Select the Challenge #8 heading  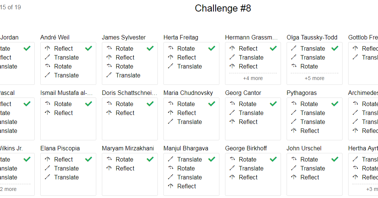coord(223,9)
